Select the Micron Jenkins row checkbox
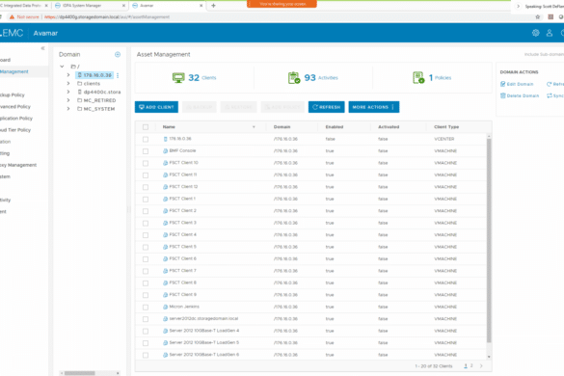The width and height of the screenshot is (564, 376). pyautogui.click(x=146, y=307)
